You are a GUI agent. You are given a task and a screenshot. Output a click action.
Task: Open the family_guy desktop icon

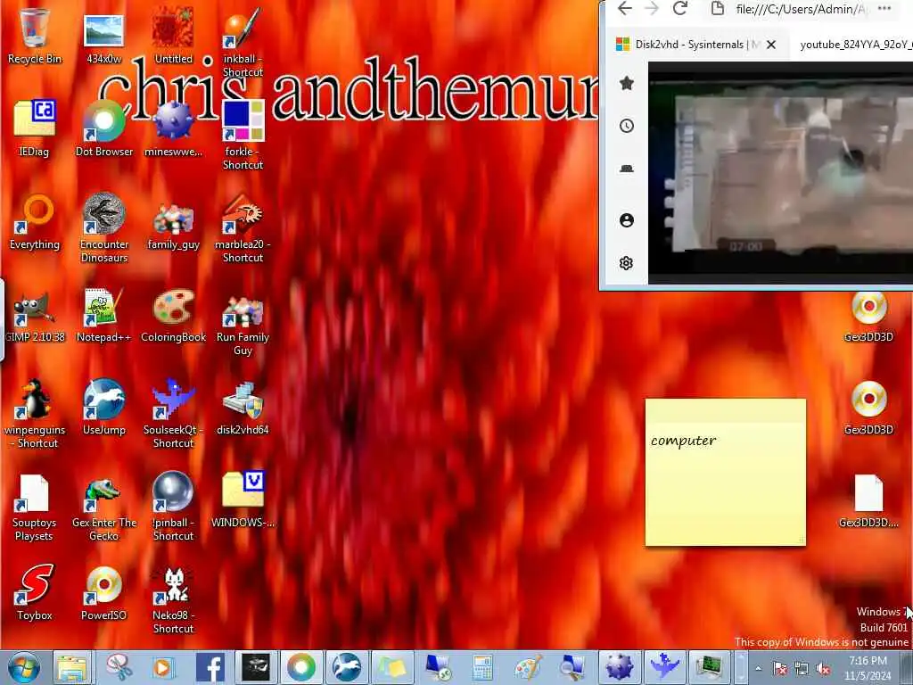174,227
